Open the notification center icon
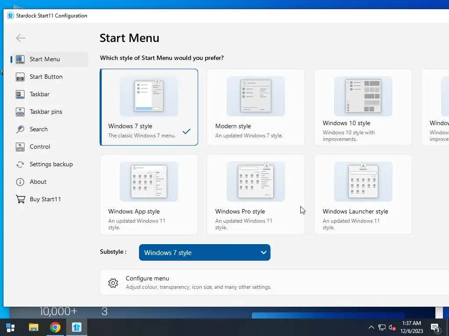This screenshot has height=336, width=449. [435, 328]
